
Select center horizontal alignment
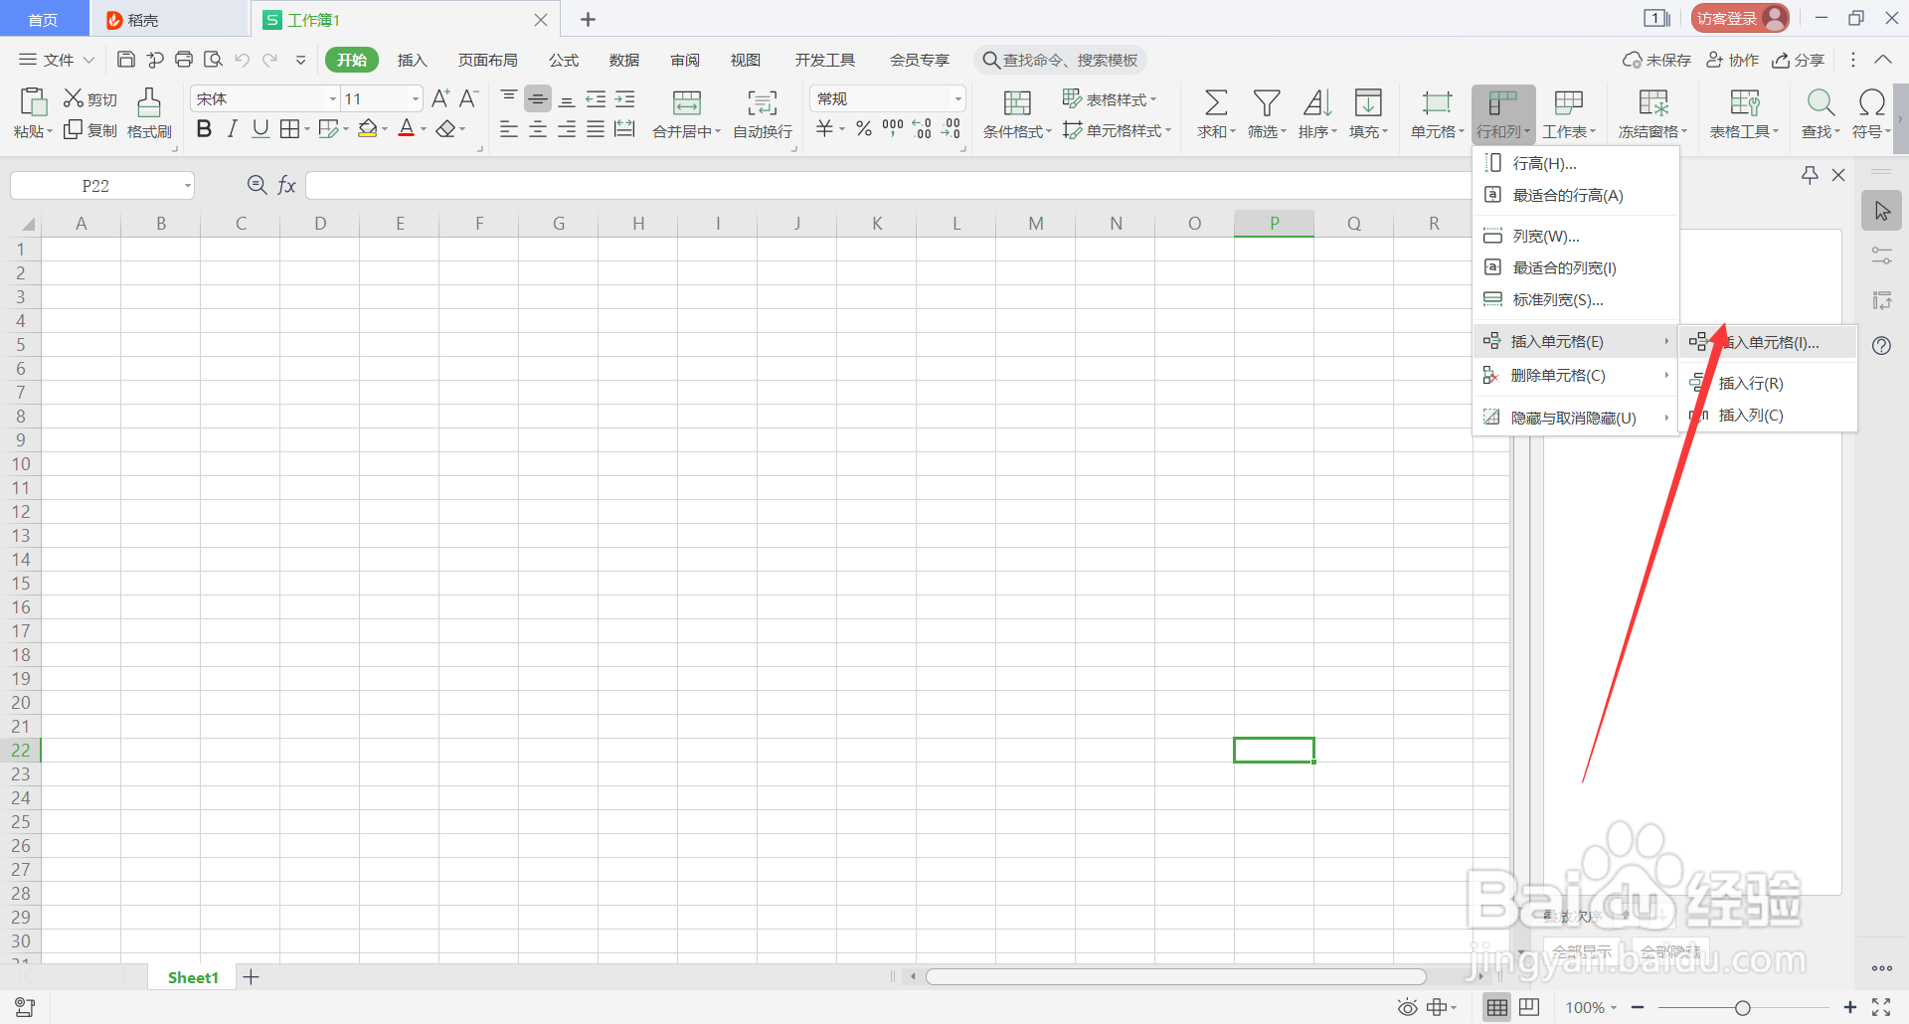tap(538, 129)
